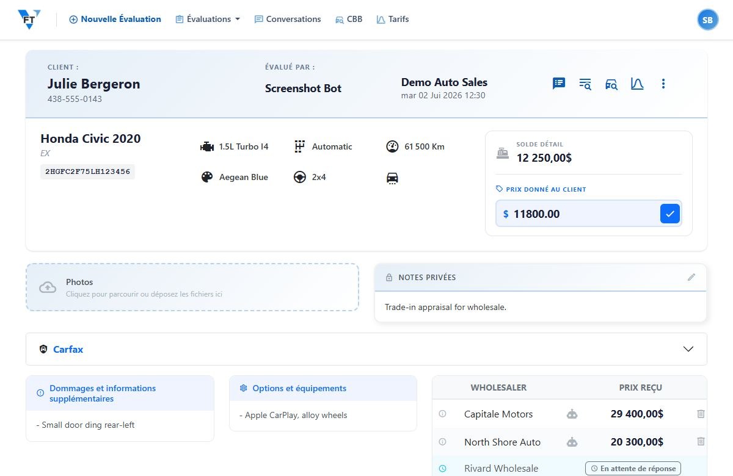This screenshot has width=733, height=476.
Task: Click the clock icon for Rivard Wholesale
Action: click(x=443, y=469)
